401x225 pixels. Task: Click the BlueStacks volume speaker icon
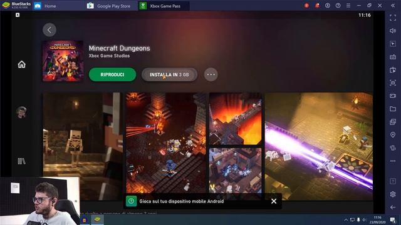(x=393, y=31)
